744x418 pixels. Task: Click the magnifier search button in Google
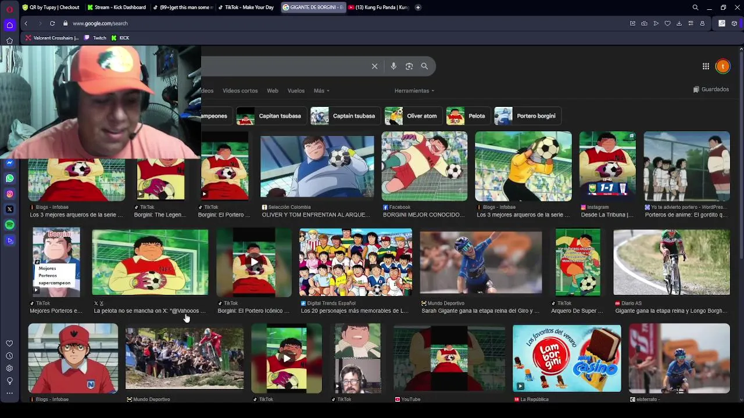tap(424, 66)
